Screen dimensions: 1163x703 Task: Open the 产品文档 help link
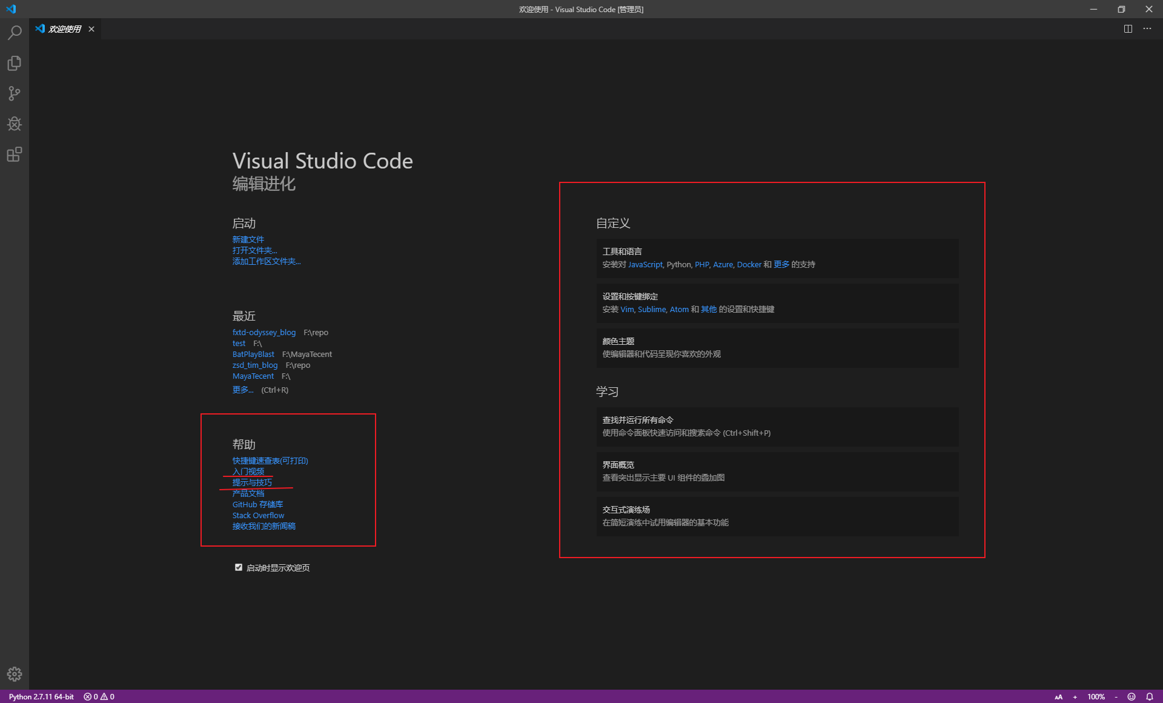coord(248,493)
